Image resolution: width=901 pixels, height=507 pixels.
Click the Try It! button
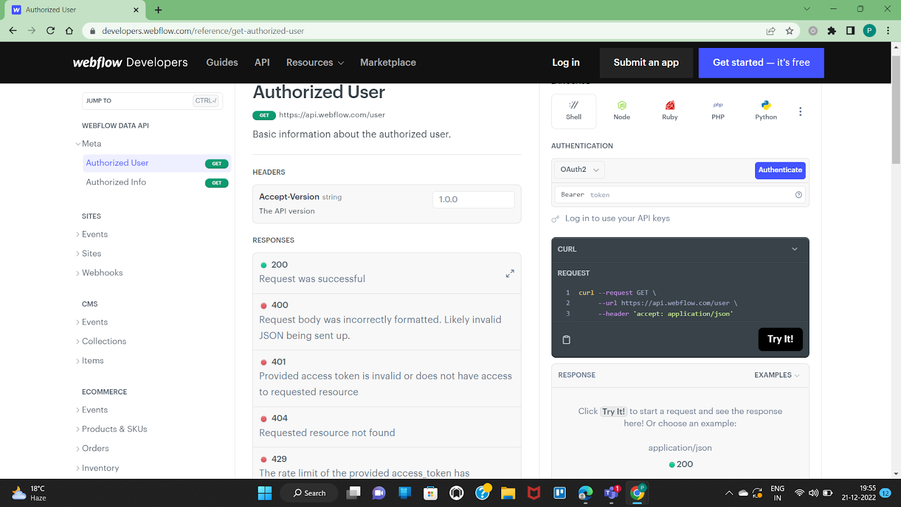tap(780, 339)
